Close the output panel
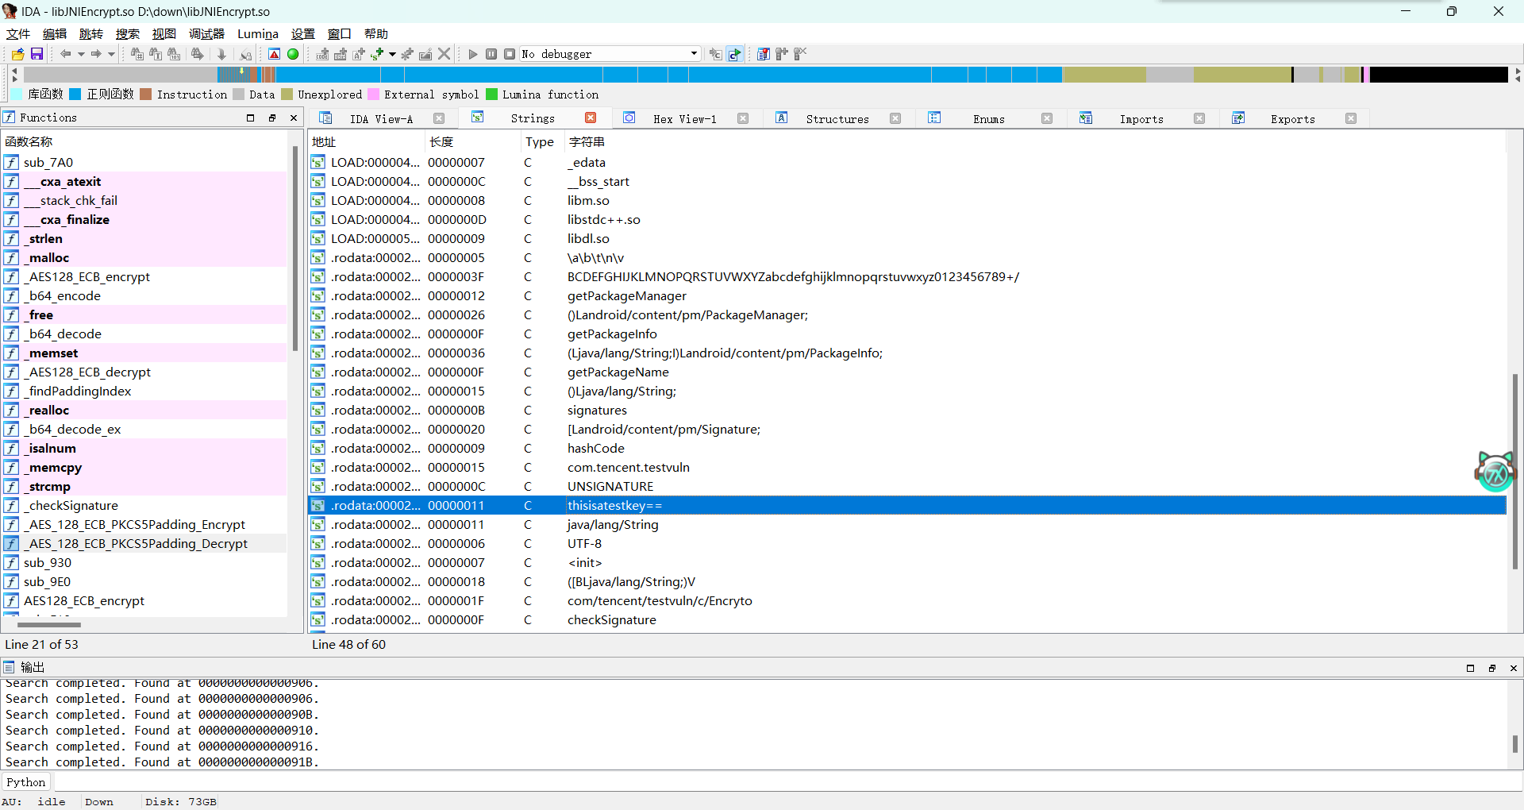Screen dimensions: 1524x810 point(1513,668)
